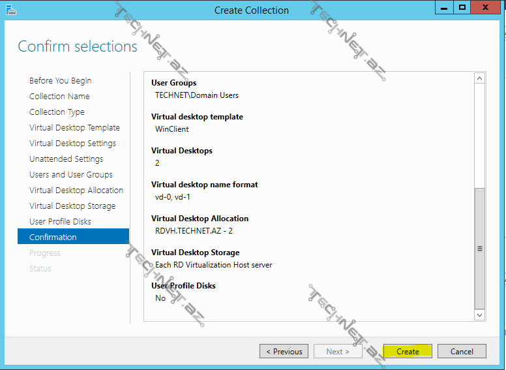Select the Virtual Desktop Allocation step

tap(76, 191)
